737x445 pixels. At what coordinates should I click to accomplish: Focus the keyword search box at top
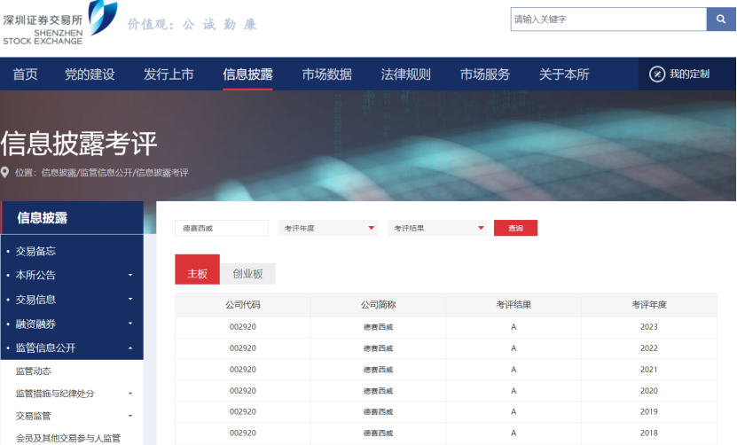pyautogui.click(x=608, y=19)
